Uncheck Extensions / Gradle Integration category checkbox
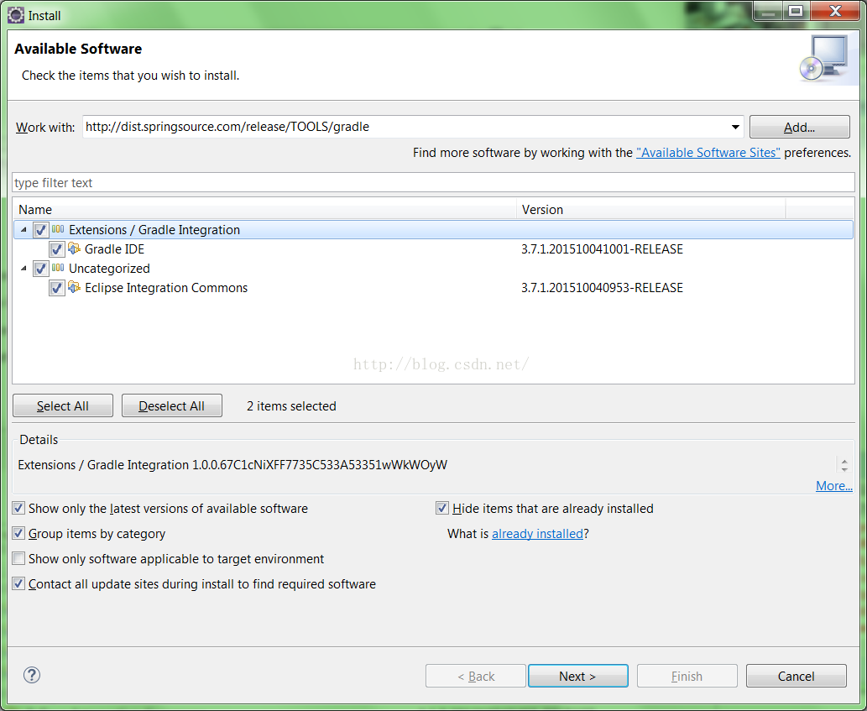Image resolution: width=867 pixels, height=711 pixels. tap(40, 230)
